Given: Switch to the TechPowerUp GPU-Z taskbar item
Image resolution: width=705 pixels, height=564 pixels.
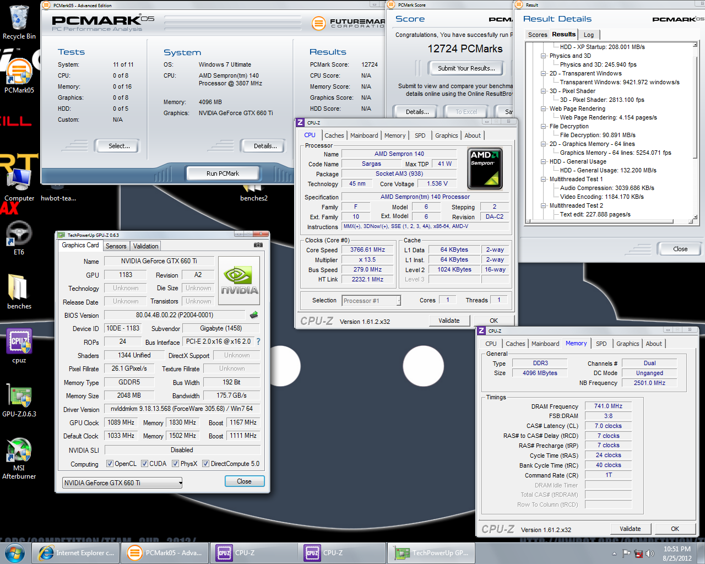Looking at the screenshot, I should [432, 553].
